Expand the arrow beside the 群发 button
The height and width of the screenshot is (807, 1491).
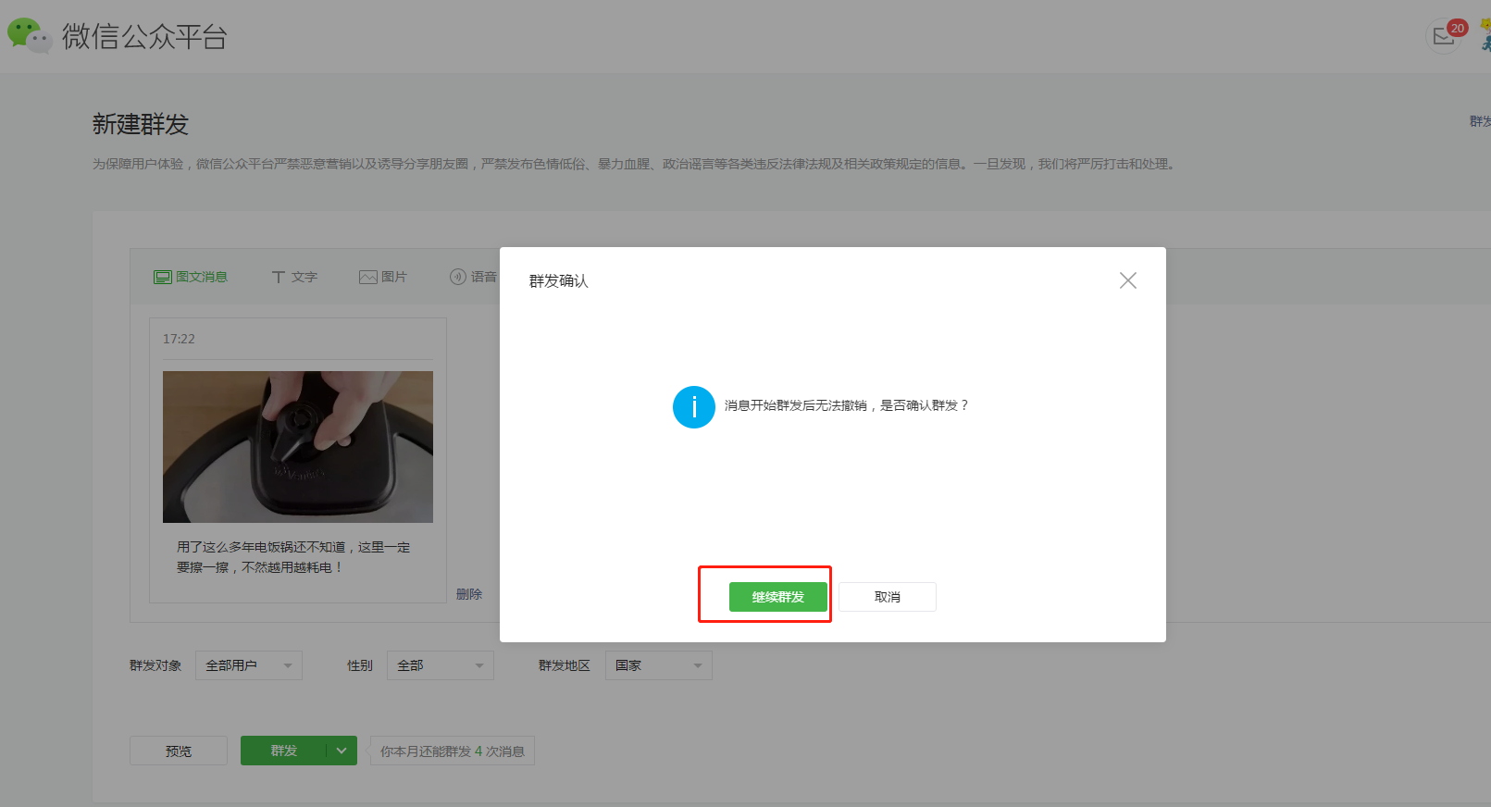tap(342, 751)
